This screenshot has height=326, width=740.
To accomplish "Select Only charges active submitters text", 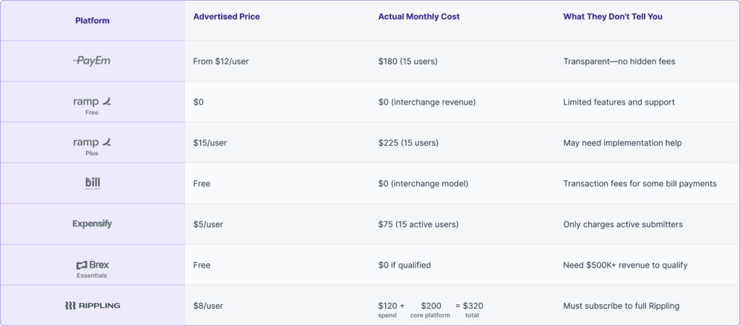I will click(623, 224).
